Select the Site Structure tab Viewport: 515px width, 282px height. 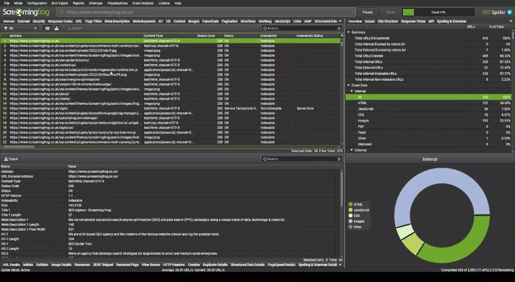pos(388,21)
